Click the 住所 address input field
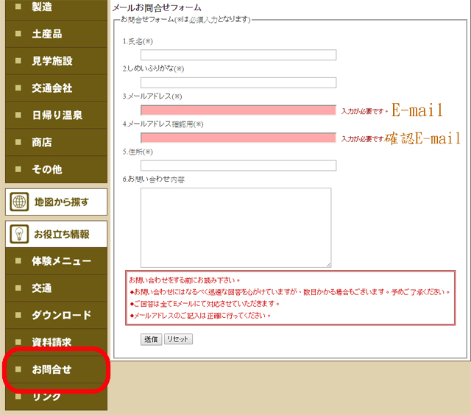This screenshot has width=471, height=415. 238,166
